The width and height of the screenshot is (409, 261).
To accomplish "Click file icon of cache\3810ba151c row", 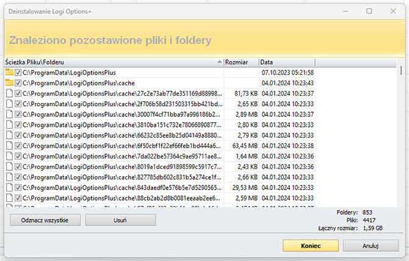I will (9, 125).
